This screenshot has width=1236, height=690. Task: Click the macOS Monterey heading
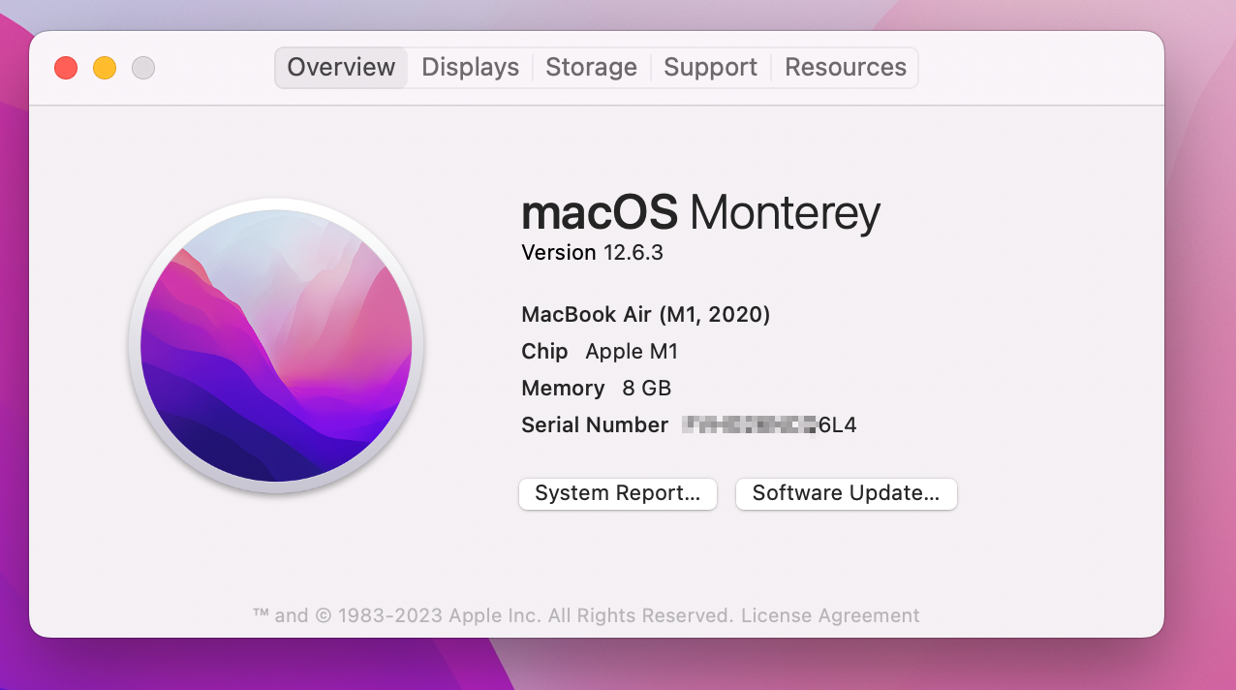[699, 211]
